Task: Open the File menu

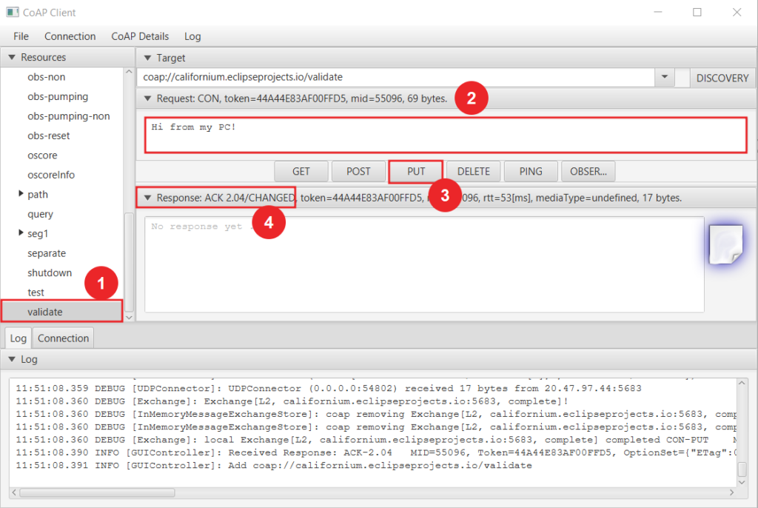Action: tap(21, 36)
